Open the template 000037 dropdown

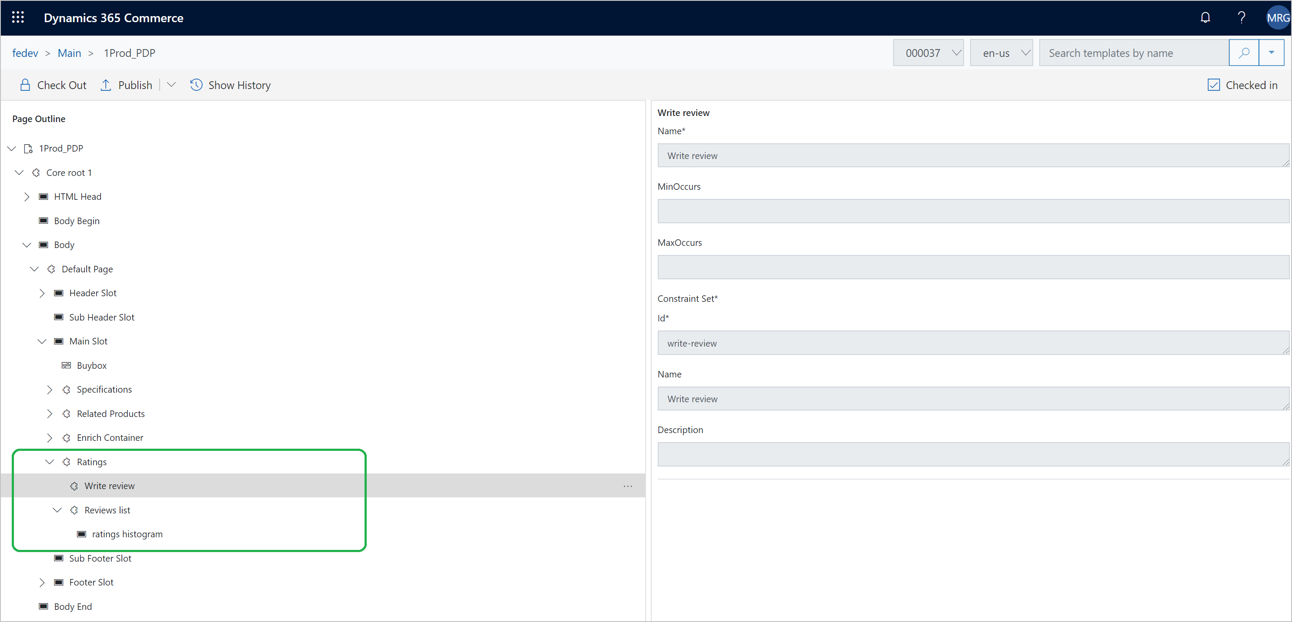point(930,53)
